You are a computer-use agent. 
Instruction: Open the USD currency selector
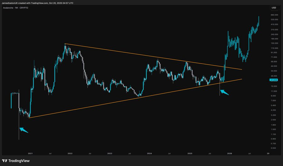click(274, 8)
